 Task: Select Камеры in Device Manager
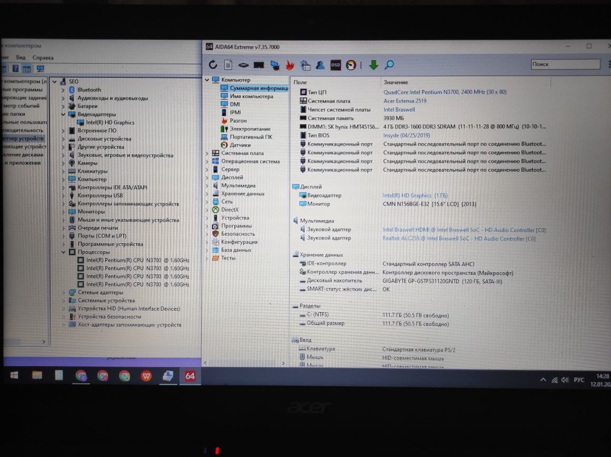click(x=87, y=163)
